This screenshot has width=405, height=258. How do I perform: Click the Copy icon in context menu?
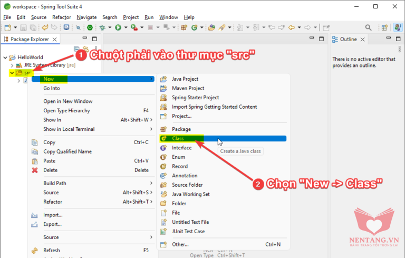click(35, 142)
